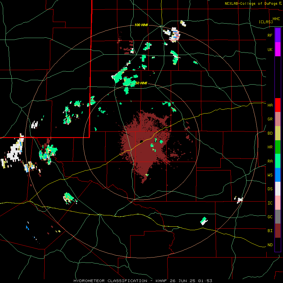Select the GR salmon legend color
283x283 pixels.
point(278,119)
